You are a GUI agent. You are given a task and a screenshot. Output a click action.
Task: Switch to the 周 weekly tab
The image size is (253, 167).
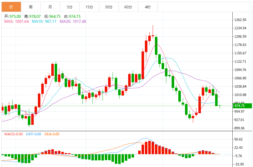click(31, 7)
